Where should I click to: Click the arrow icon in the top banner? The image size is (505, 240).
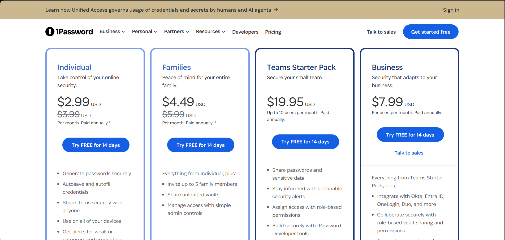tap(276, 10)
